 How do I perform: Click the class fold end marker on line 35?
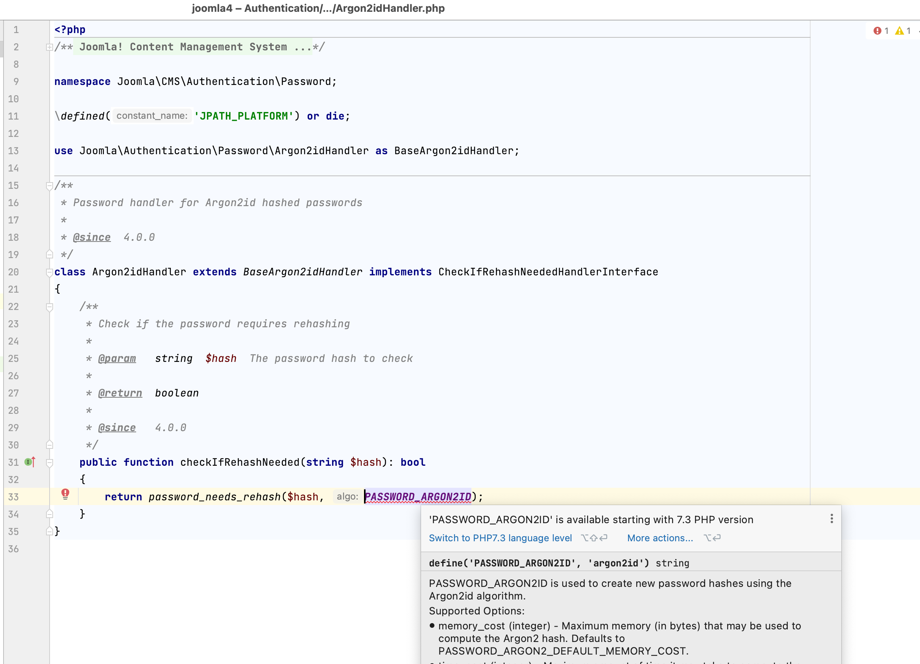(x=50, y=531)
